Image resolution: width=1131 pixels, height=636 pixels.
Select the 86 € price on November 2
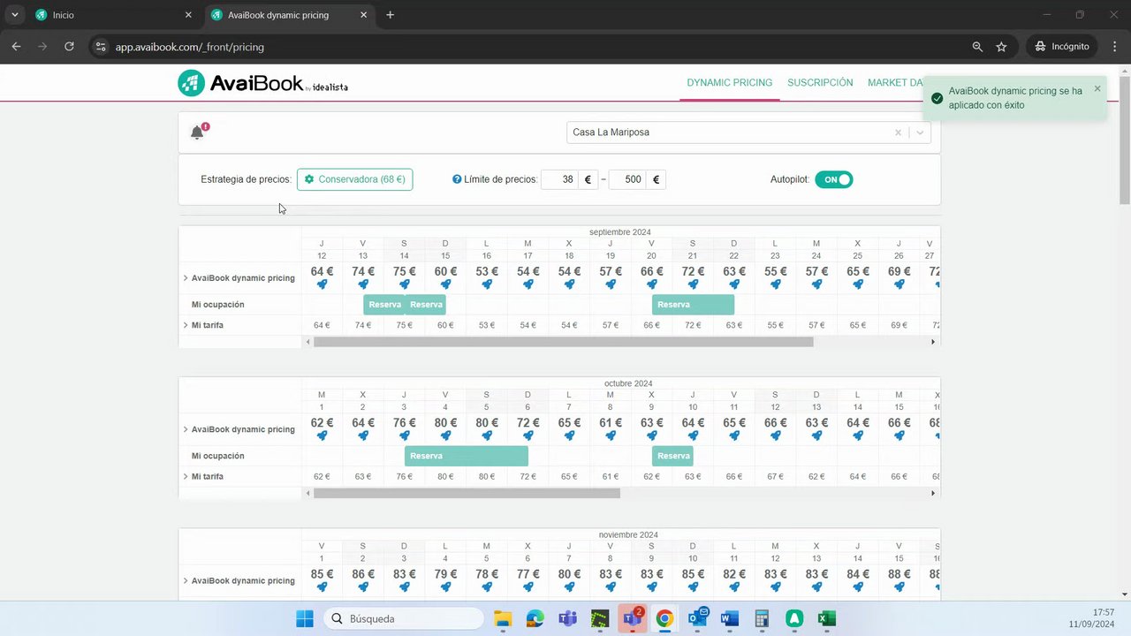[x=363, y=574]
